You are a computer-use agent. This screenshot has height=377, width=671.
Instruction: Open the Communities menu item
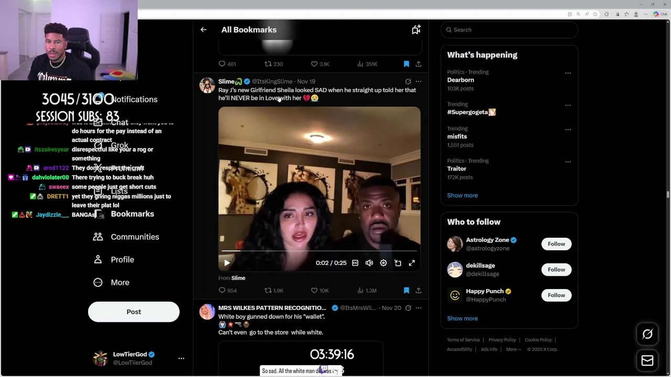pyautogui.click(x=126, y=237)
